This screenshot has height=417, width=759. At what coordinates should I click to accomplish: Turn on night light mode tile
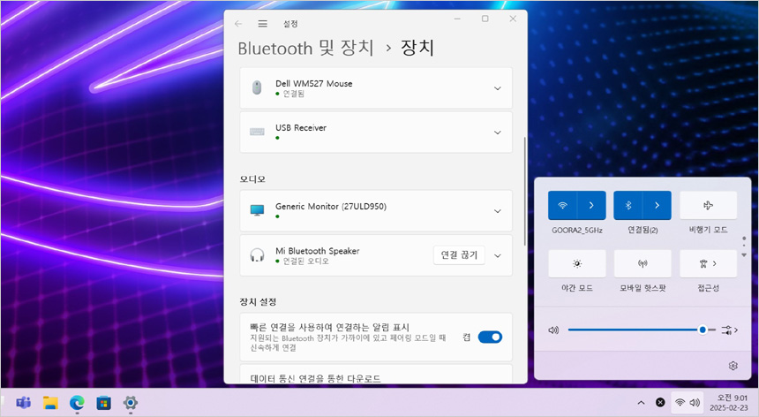click(576, 263)
